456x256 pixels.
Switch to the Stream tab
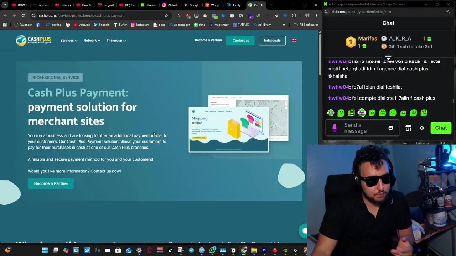149,5
